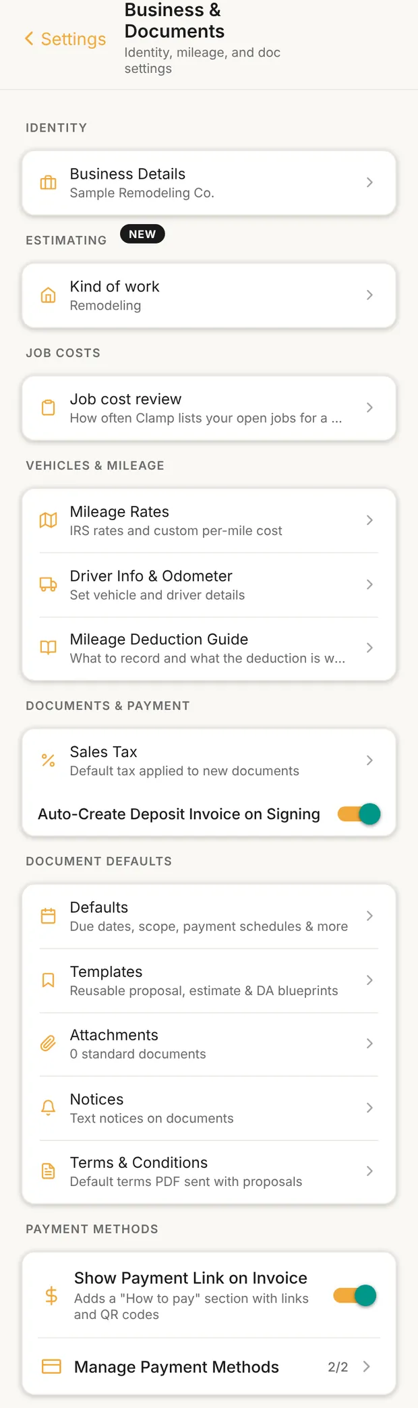Toggle Auto-Create Deposit Invoice on Signing

(x=359, y=814)
